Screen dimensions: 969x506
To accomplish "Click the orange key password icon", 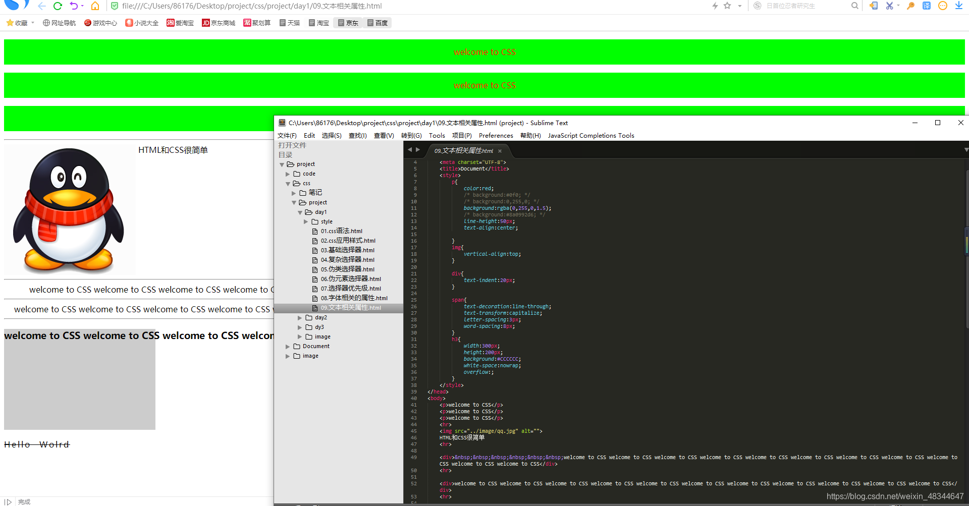I will tap(910, 6).
